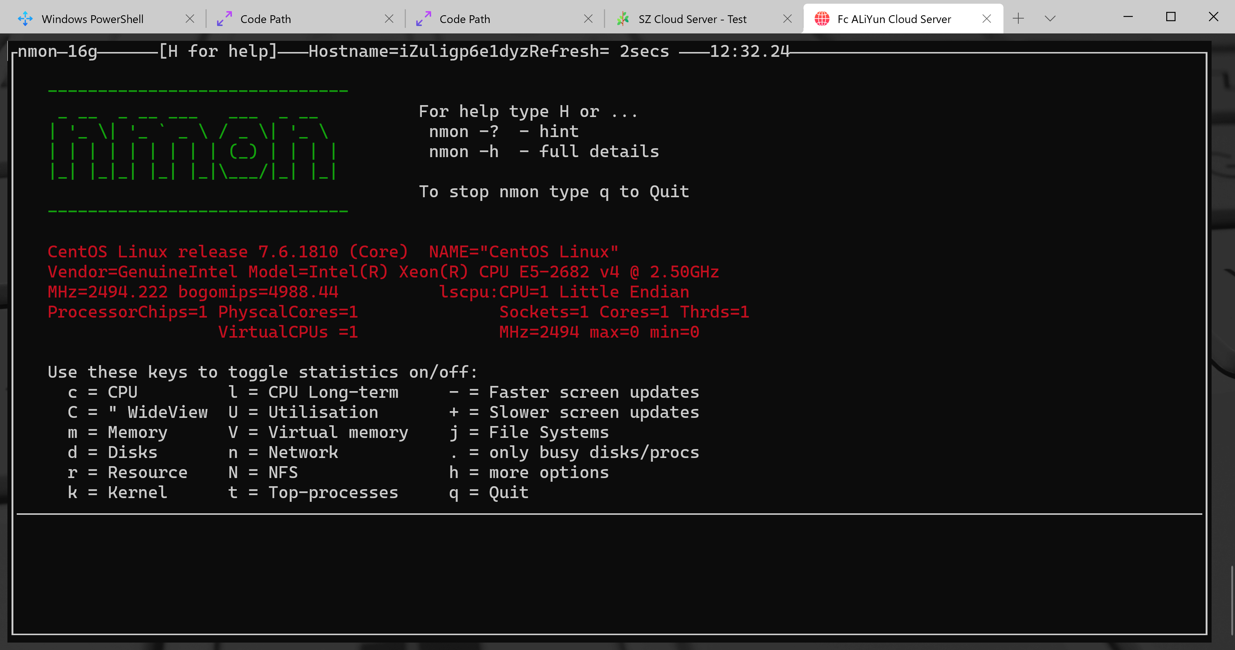Close the Fc ALiYun Cloud Server tab
The width and height of the screenshot is (1235, 650).
987,19
